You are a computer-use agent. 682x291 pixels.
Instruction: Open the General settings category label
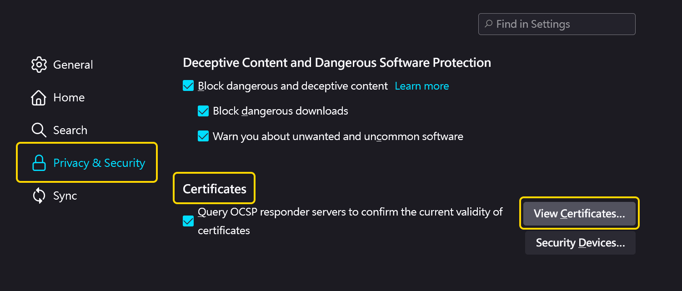pos(73,65)
